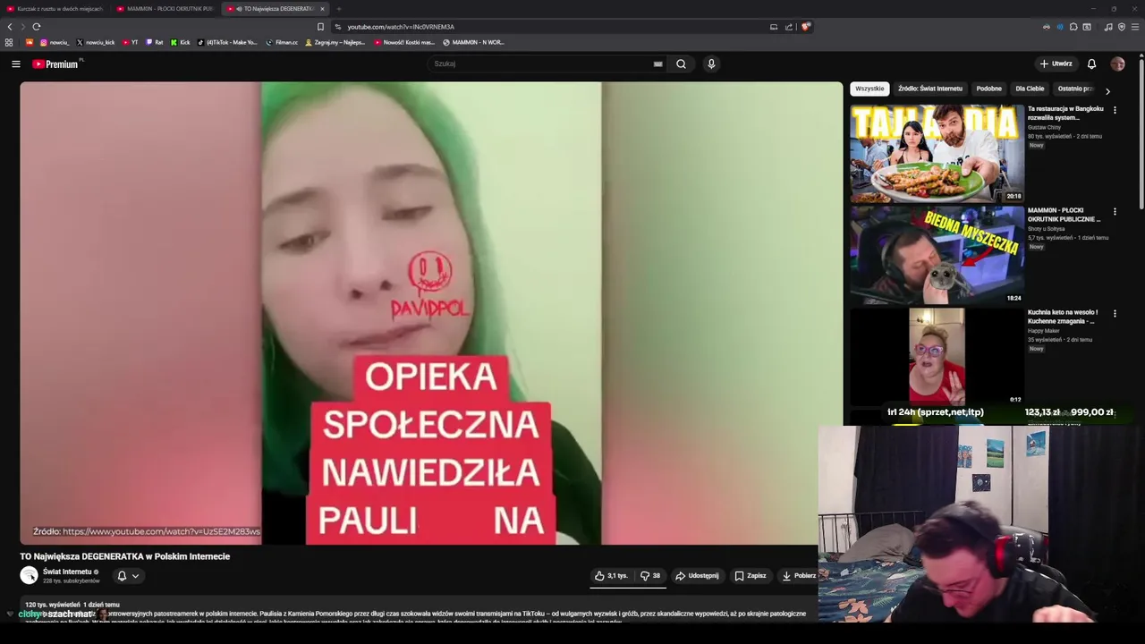Open Bangkok restaurant video thumbnail
1145x644 pixels.
click(x=937, y=154)
